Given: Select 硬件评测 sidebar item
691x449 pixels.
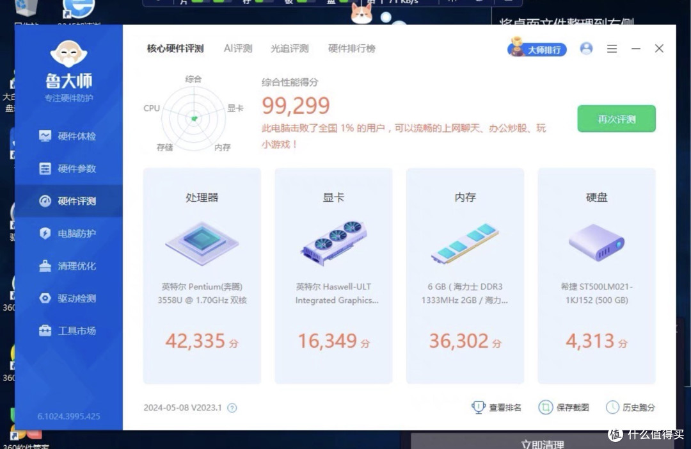Looking at the screenshot, I should tap(68, 201).
